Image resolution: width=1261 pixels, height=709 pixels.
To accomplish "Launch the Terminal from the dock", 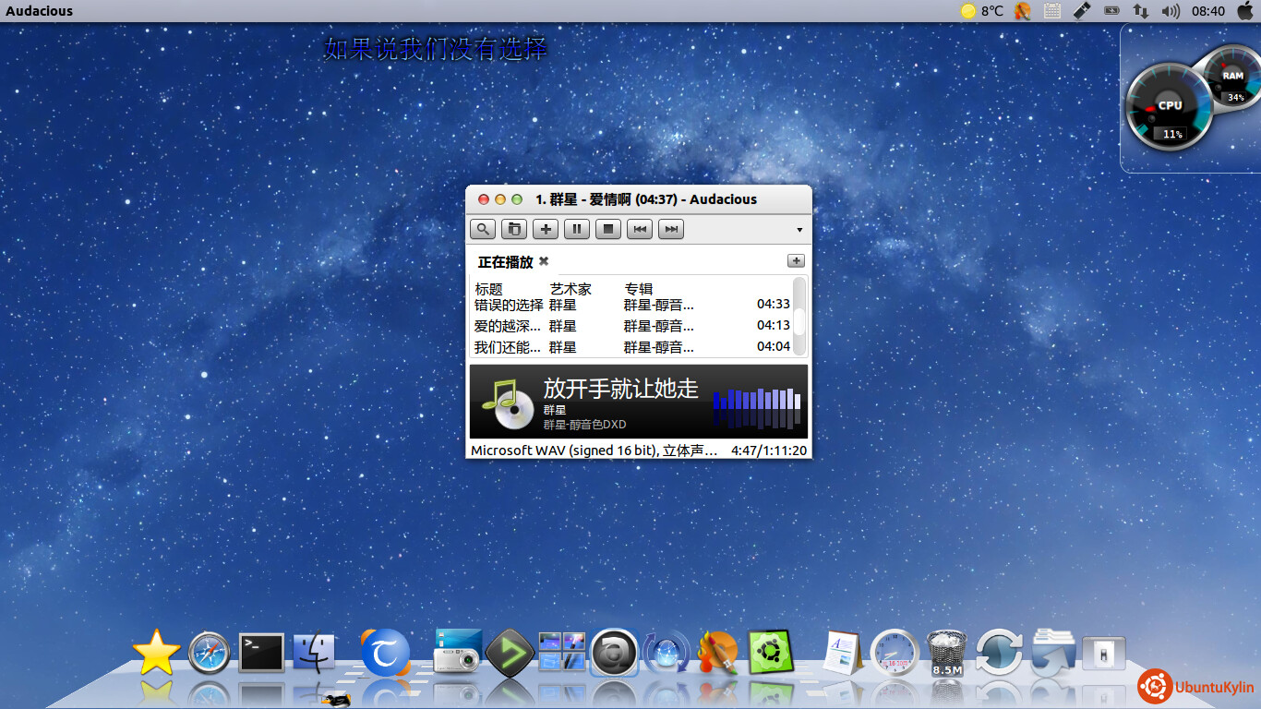I will (261, 653).
